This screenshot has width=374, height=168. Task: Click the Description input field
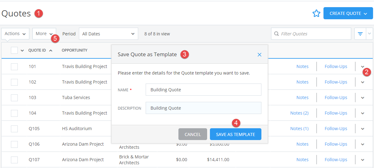[203, 108]
